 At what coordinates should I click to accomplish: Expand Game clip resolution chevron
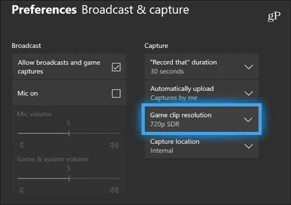[x=248, y=120]
